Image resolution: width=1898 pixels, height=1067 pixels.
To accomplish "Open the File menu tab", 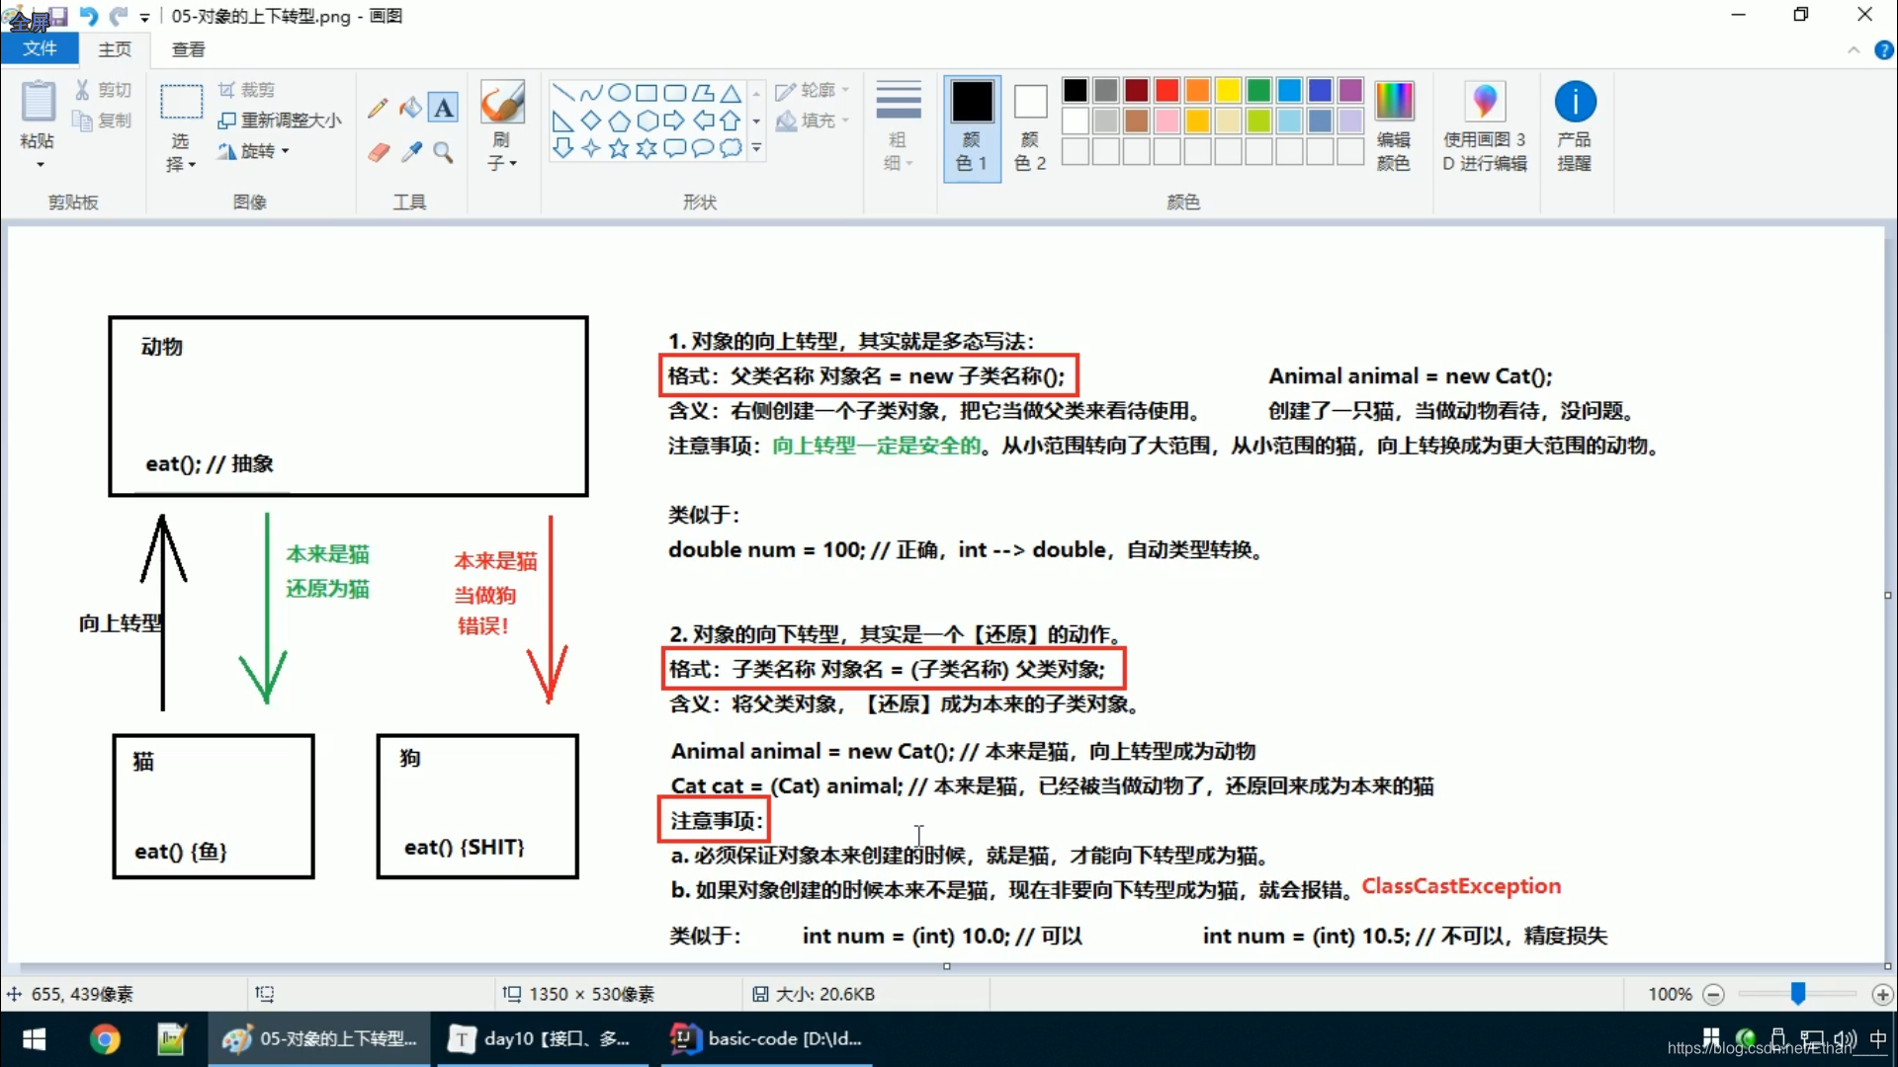I will click(x=40, y=48).
